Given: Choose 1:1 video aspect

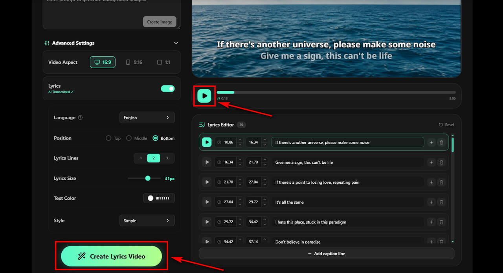Looking at the screenshot, I should coord(163,62).
